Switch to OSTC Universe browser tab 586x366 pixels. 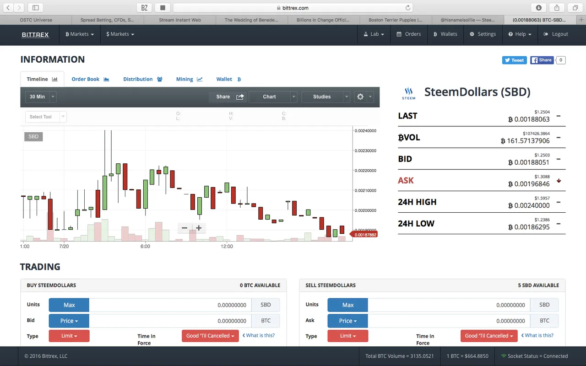click(x=36, y=20)
